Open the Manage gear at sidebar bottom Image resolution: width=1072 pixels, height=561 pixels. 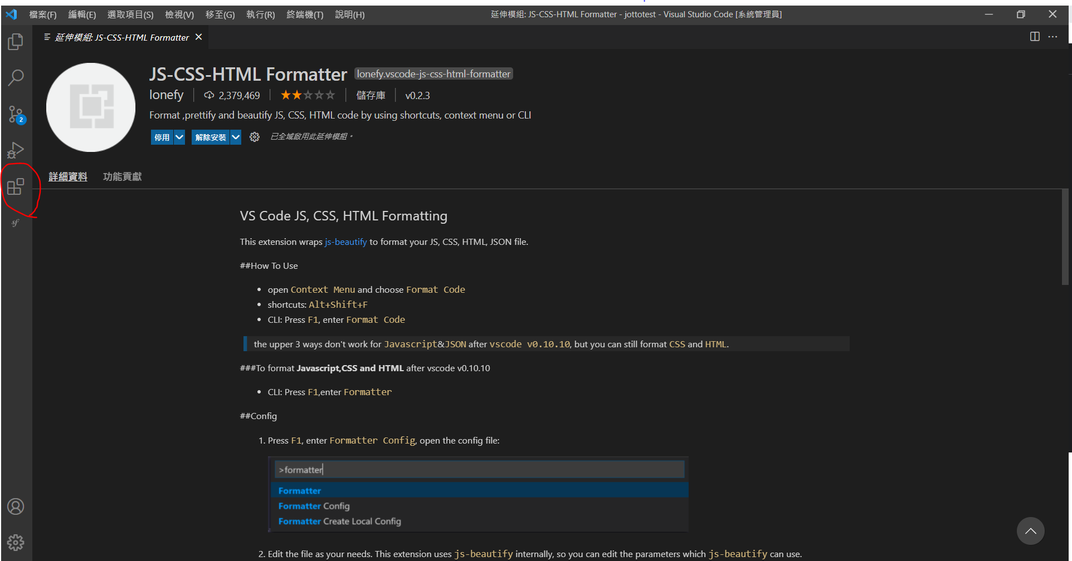pos(16,542)
